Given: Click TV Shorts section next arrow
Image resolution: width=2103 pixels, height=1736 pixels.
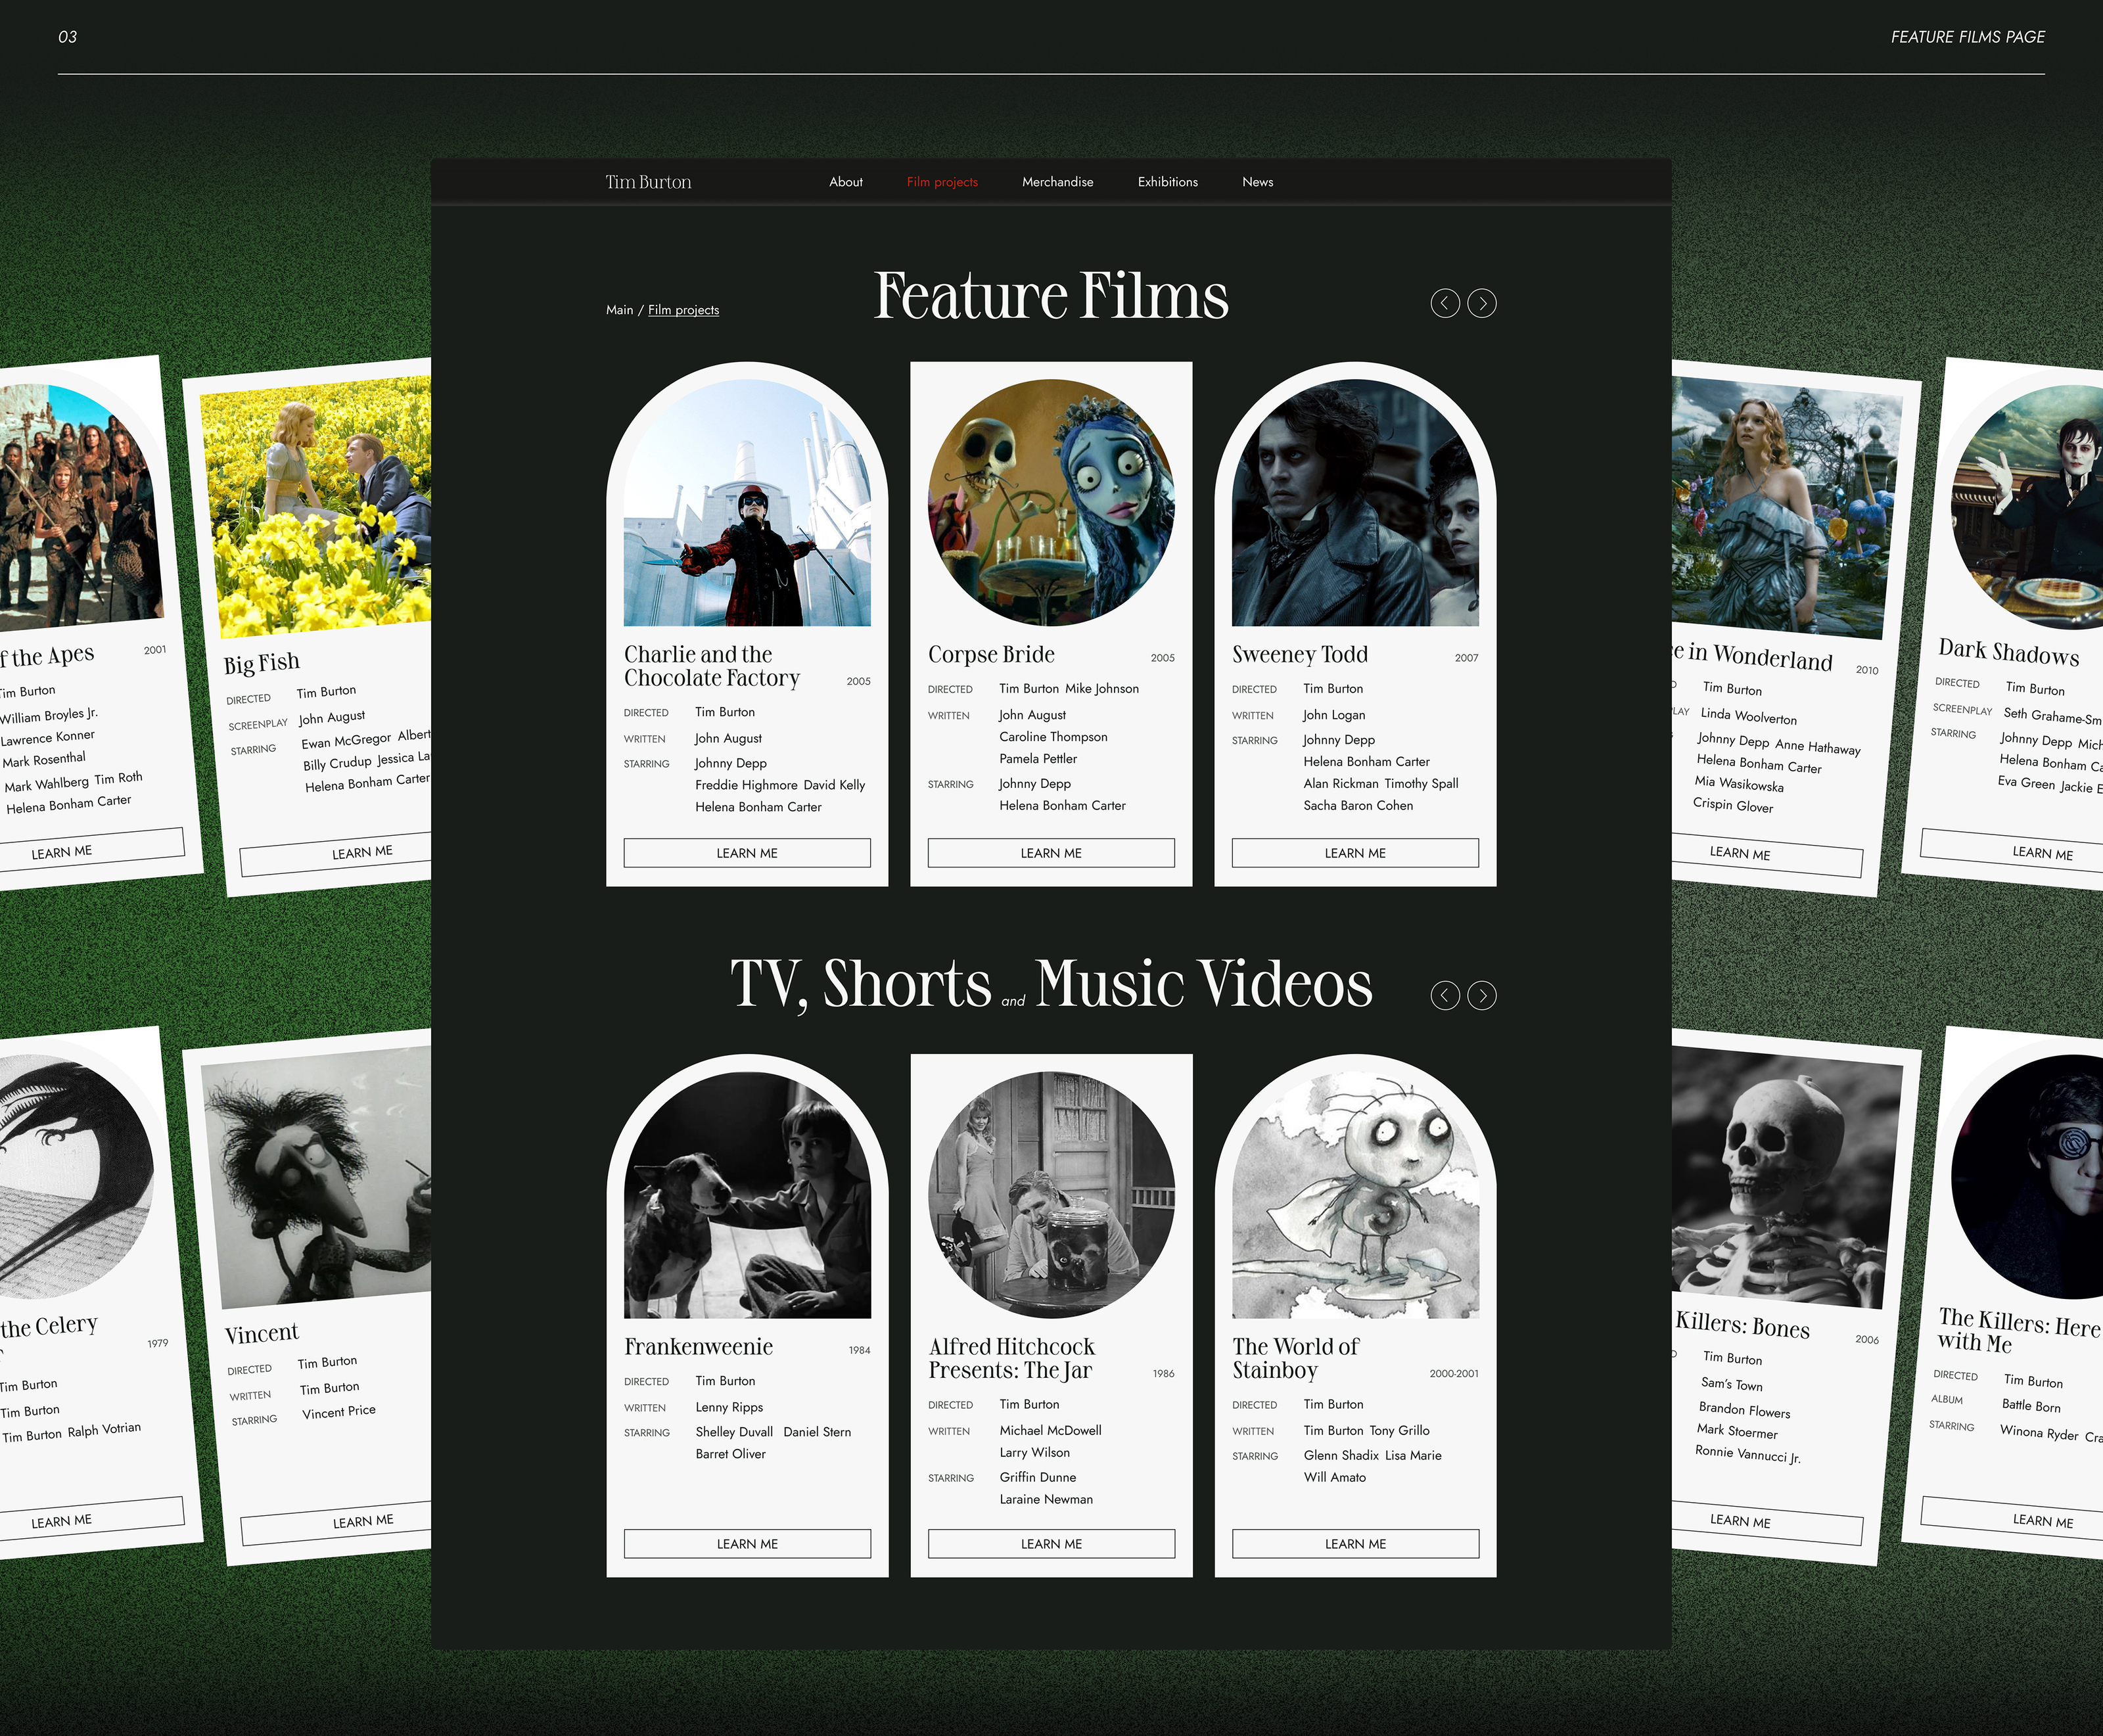Looking at the screenshot, I should (1482, 995).
